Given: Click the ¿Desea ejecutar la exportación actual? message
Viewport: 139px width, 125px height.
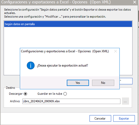Looking at the screenshot, I should point(62,65).
